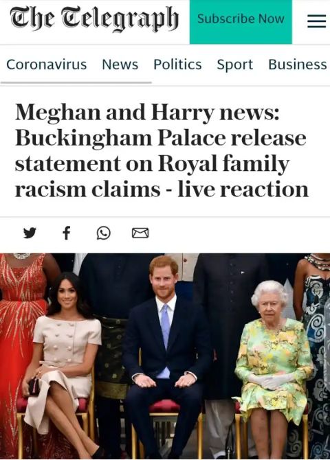
Task: Share article on Twitter
Action: [x=30, y=233]
